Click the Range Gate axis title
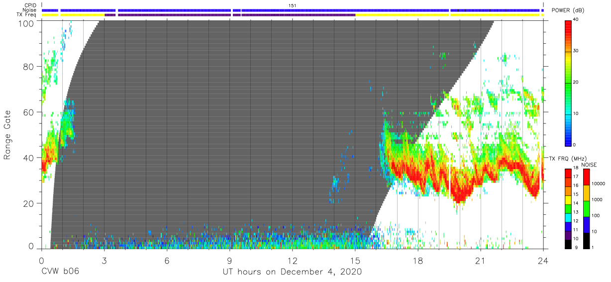 click(x=7, y=135)
